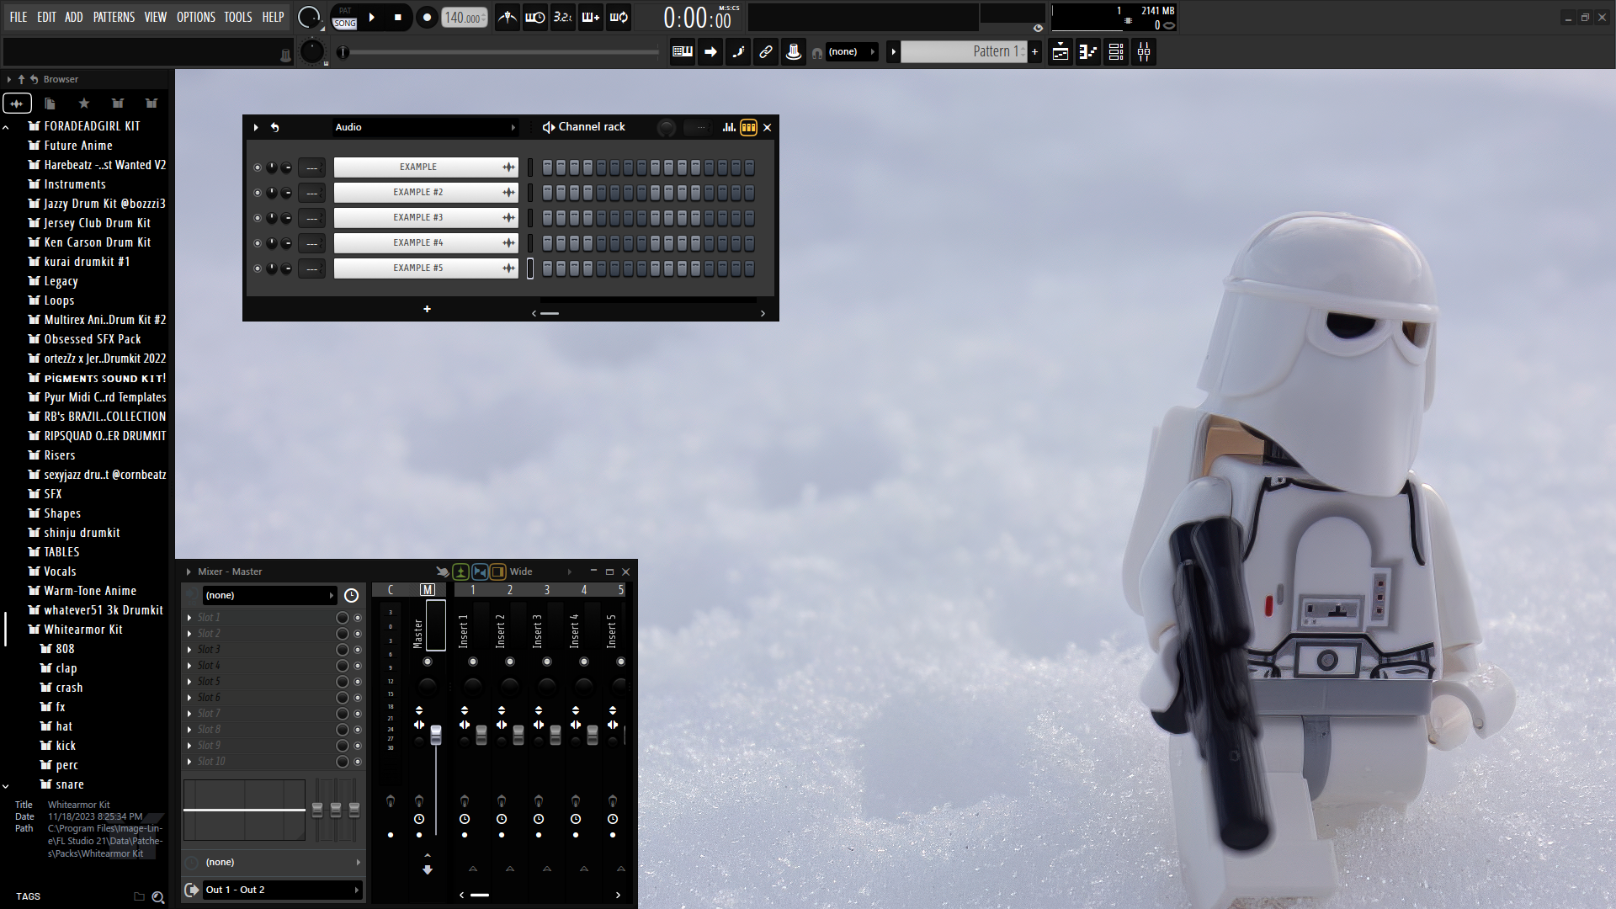The image size is (1616, 909).
Task: Open mixer output Out 1 - Out 2 dropdown
Action: 283,890
